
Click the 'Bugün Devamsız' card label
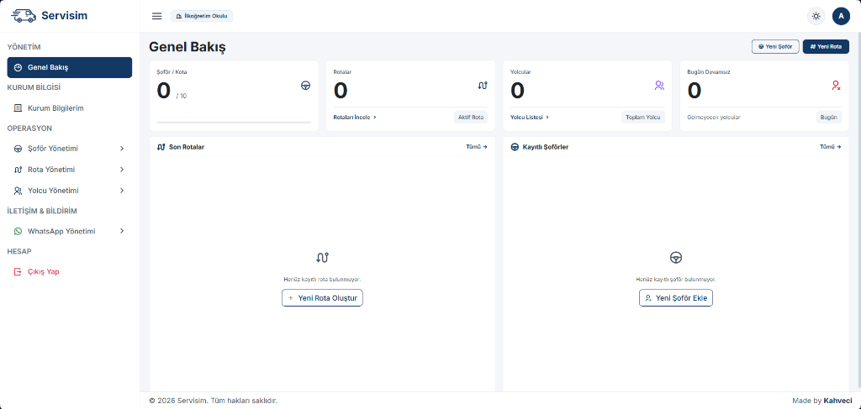(x=708, y=72)
